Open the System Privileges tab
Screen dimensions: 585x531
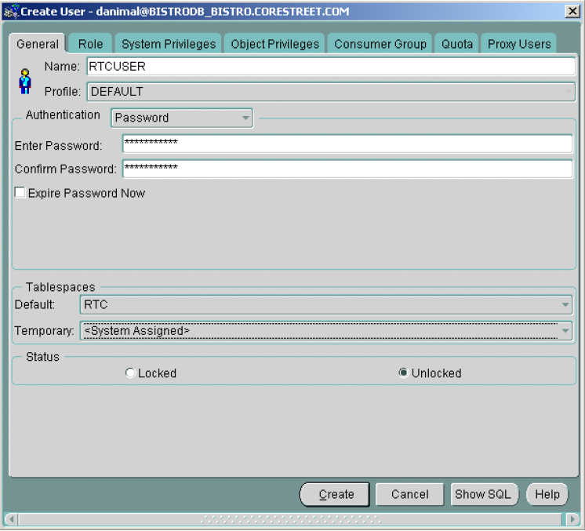tap(168, 44)
